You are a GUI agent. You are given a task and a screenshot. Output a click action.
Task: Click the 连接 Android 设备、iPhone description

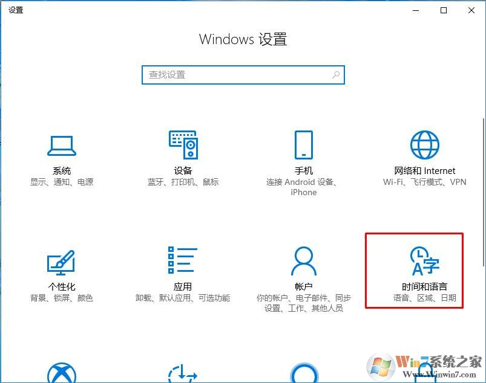pyautogui.click(x=302, y=187)
